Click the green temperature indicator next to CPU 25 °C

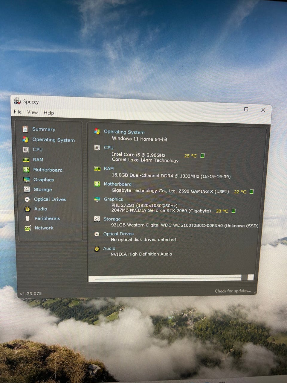pyautogui.click(x=202, y=156)
